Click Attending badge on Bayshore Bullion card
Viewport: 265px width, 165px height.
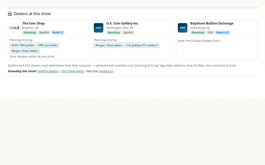(198, 32)
